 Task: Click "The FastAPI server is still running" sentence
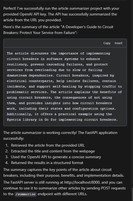pyautogui.click(x=64, y=188)
